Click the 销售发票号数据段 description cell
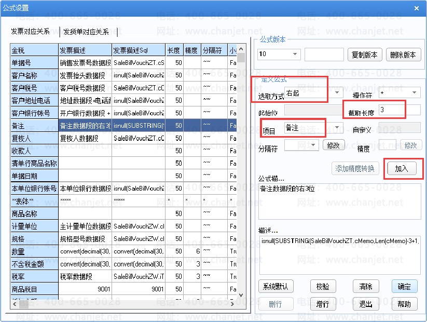The image size is (427, 322). (x=85, y=63)
